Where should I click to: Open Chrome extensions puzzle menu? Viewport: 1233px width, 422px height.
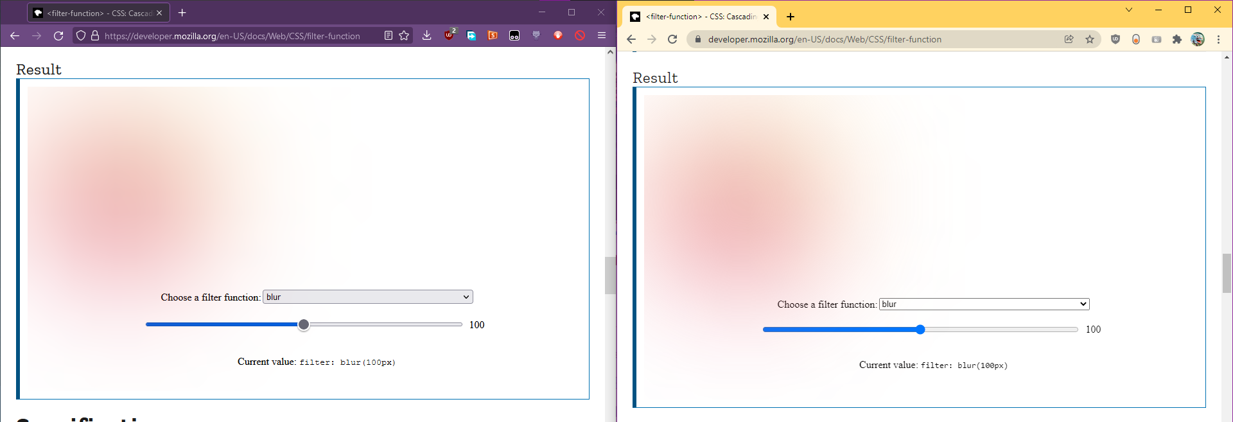[1177, 39]
